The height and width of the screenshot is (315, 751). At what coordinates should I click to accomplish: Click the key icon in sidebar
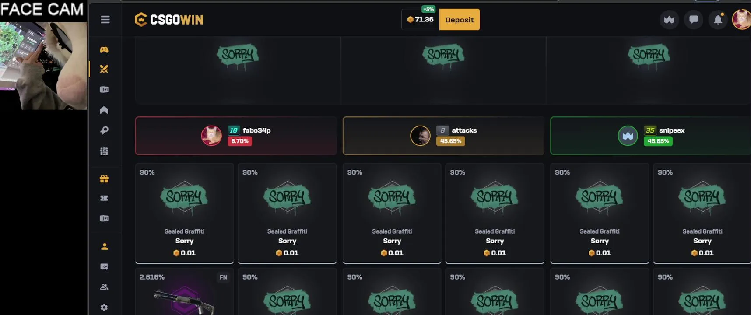click(104, 130)
